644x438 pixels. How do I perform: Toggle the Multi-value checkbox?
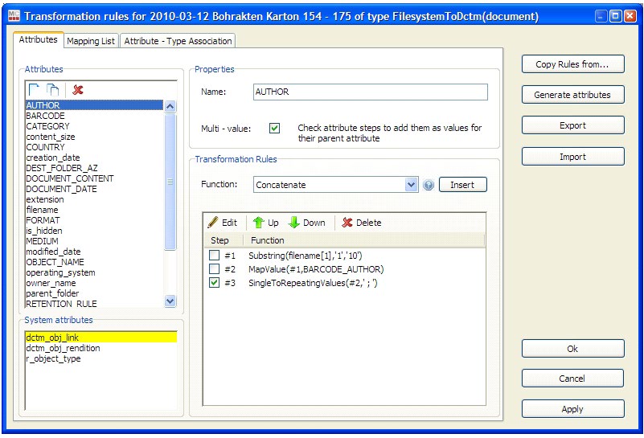[x=274, y=129]
